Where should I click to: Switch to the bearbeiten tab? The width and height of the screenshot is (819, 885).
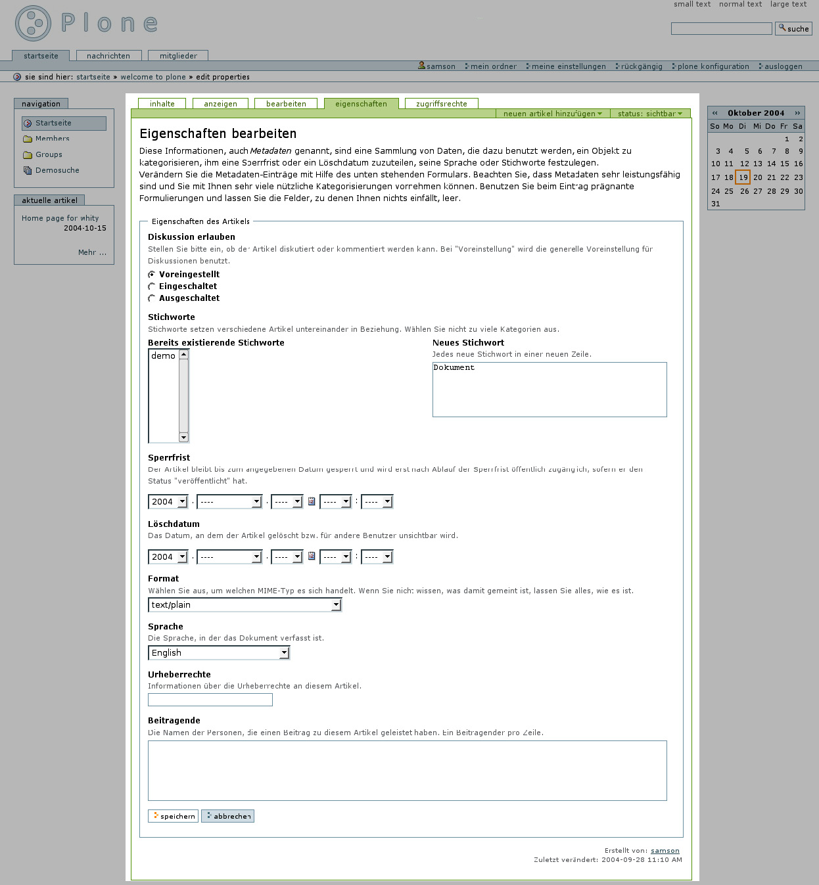[286, 104]
